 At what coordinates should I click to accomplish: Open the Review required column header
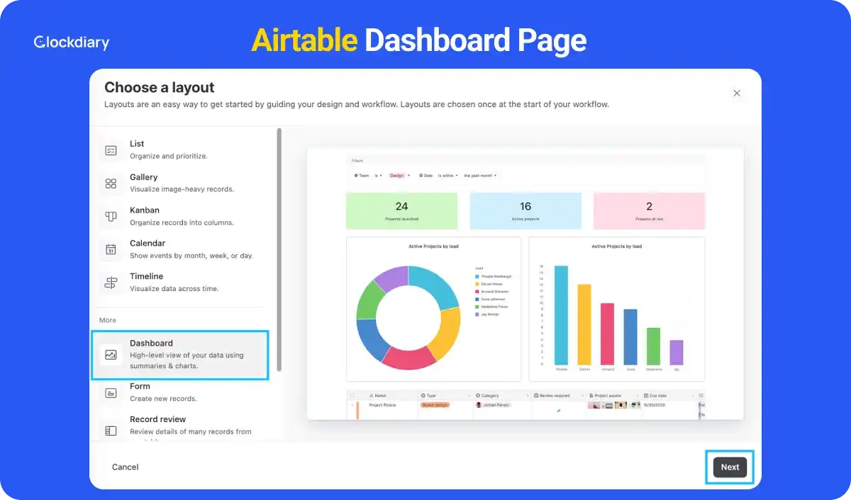tap(560, 395)
